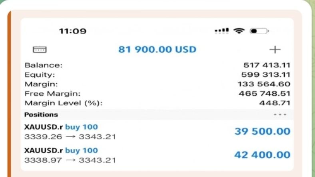
Task: Tap the Margin Level (%) row
Action: tap(157, 103)
